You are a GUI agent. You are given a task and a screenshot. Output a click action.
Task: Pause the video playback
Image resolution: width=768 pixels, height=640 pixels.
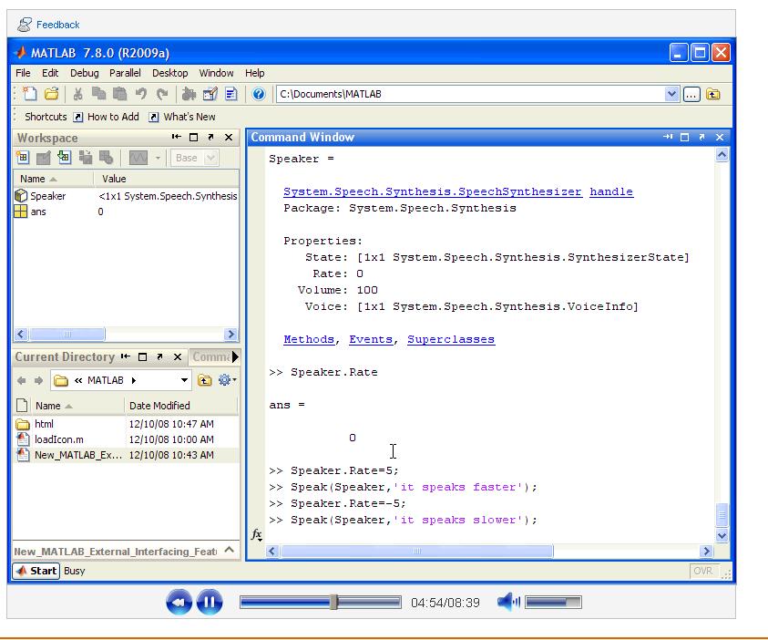[x=210, y=602]
